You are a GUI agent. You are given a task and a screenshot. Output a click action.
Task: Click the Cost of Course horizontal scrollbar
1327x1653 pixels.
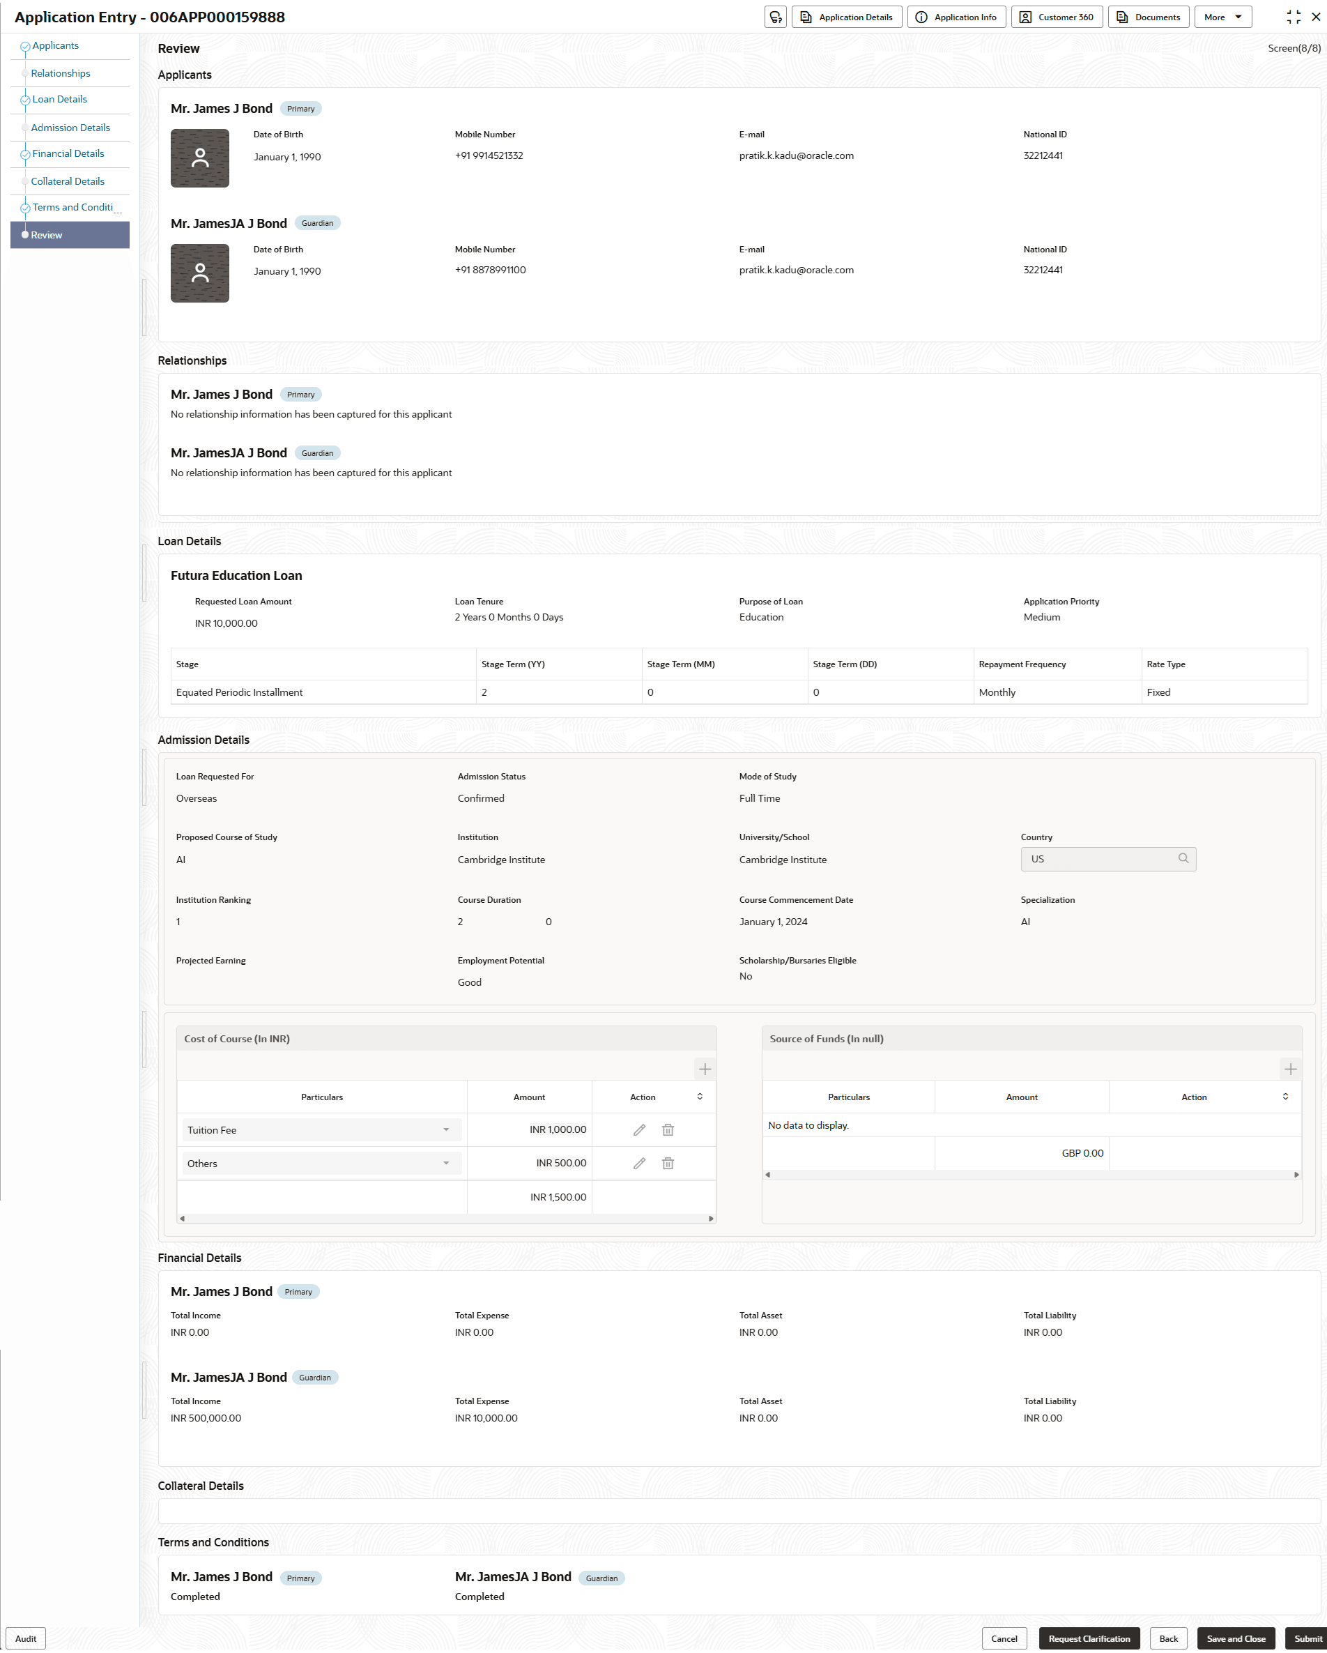point(446,1218)
